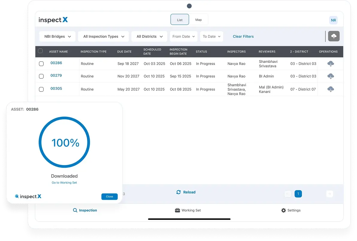357x241 pixels.
Task: Click the download cloud icon for asset 00305
Action: tap(330, 89)
